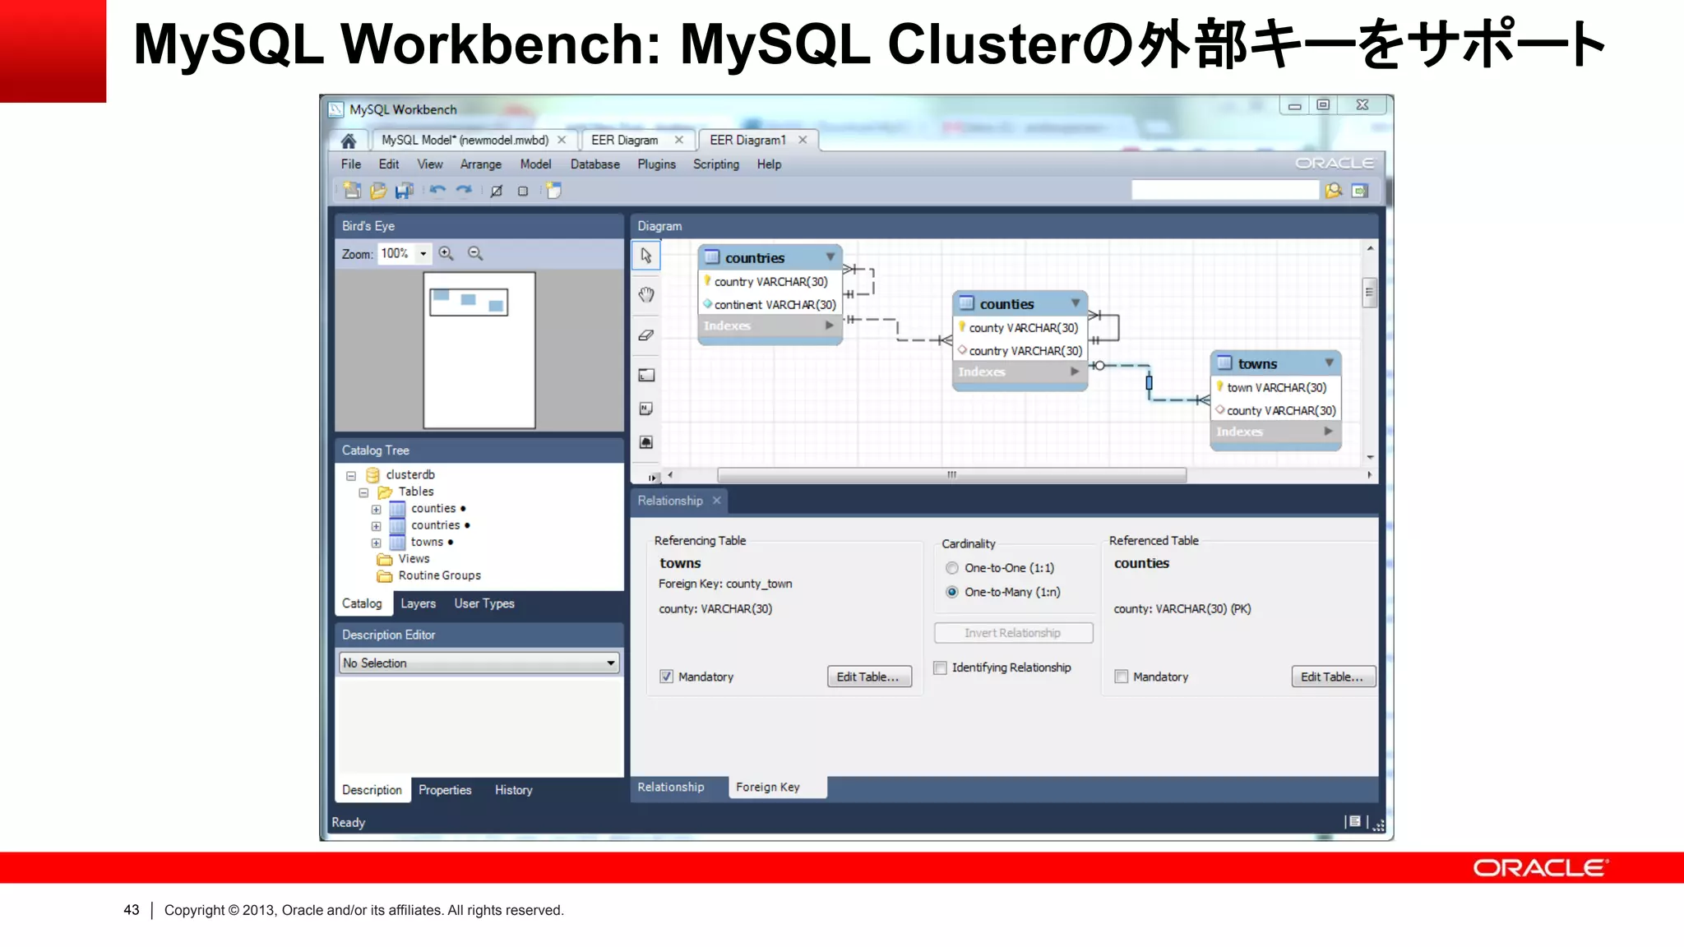Collapse countries table in diagram
This screenshot has width=1684, height=947.
pyautogui.click(x=830, y=257)
